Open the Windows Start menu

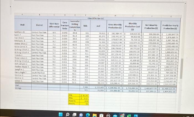61,115
